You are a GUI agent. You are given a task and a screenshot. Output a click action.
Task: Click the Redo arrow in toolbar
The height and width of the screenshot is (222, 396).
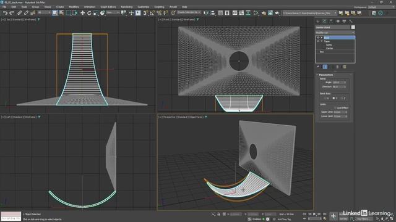coord(12,13)
